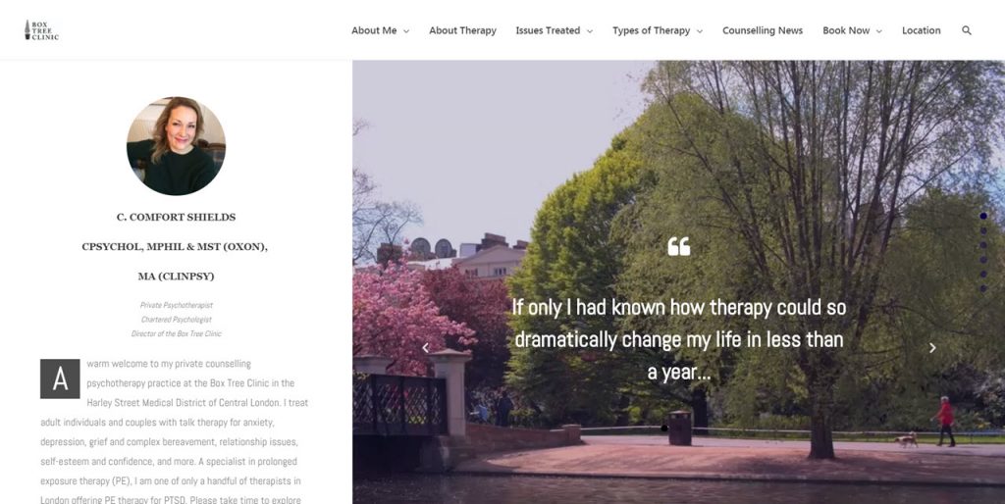
Task: Open the search magnifier icon
Action: 967,30
